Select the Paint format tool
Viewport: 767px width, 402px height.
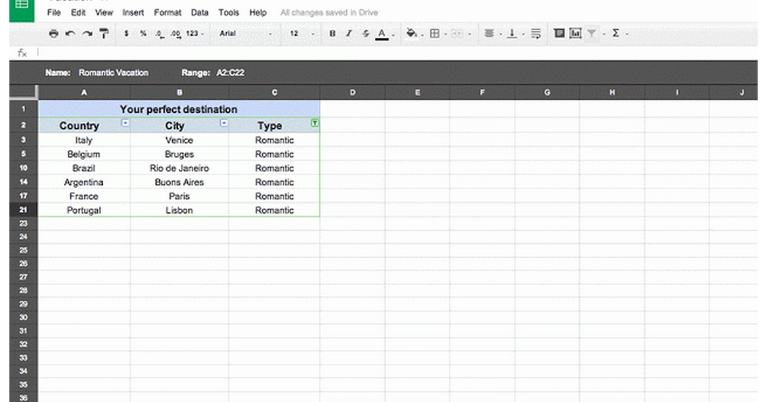(104, 33)
